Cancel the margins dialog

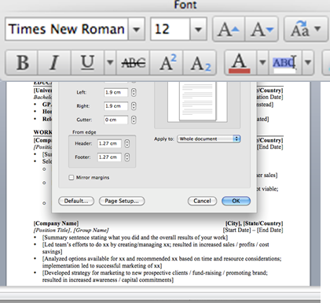tap(202, 201)
